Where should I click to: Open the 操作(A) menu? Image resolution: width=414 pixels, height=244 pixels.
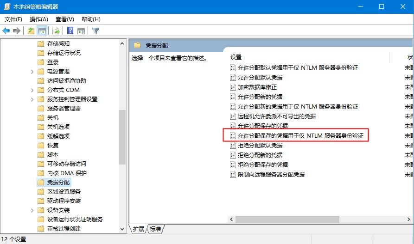(39, 19)
